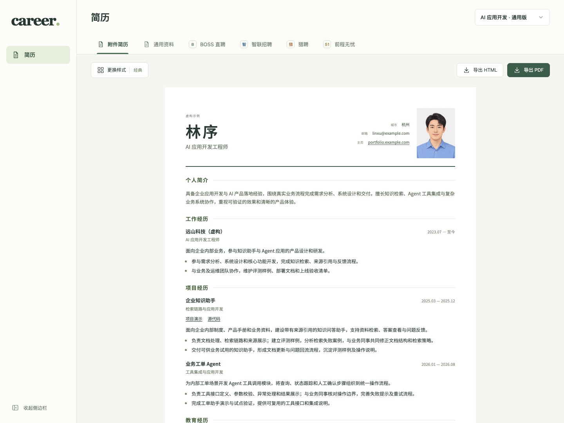
Task: Click the 猎聘 badge icon
Action: 291,44
